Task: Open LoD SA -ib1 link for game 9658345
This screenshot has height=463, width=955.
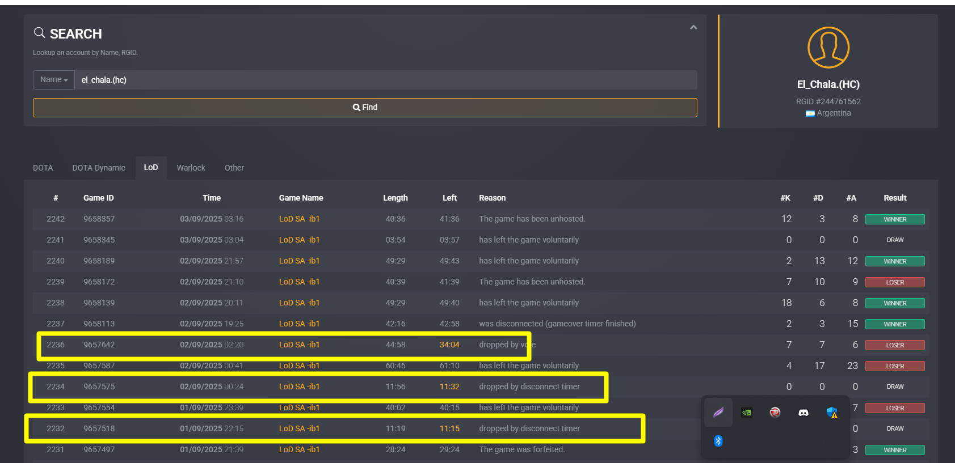Action: click(x=300, y=240)
